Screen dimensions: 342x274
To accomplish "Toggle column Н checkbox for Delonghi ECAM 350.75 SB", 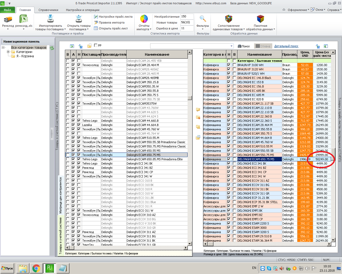I will click(79, 99).
